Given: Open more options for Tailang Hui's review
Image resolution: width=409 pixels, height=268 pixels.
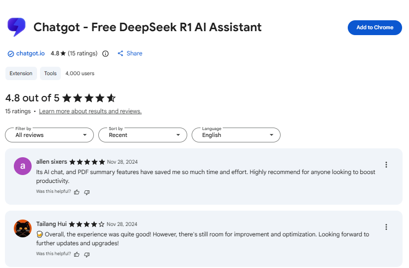Looking at the screenshot, I should click(x=386, y=227).
